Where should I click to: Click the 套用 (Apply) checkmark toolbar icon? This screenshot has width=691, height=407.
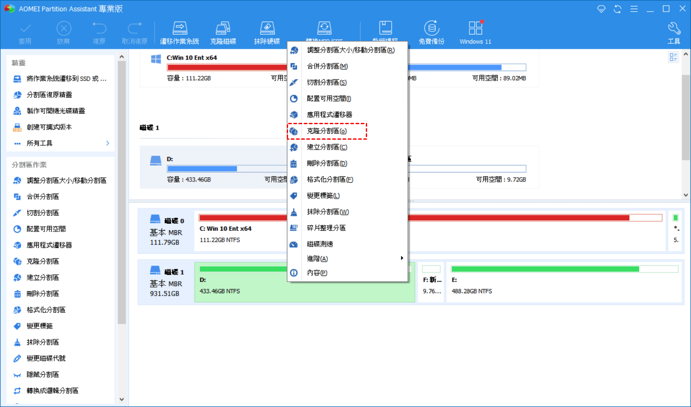point(25,28)
